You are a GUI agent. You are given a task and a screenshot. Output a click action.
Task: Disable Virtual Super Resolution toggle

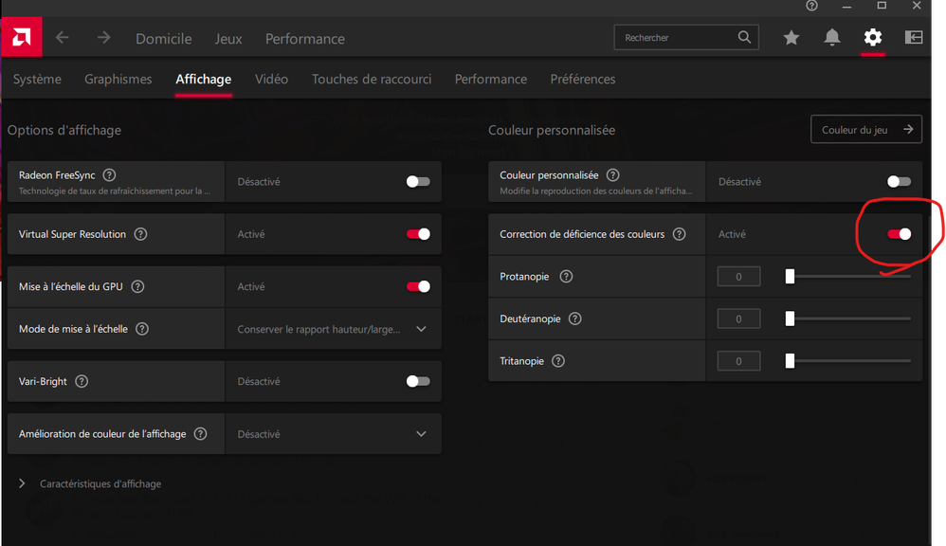418,234
